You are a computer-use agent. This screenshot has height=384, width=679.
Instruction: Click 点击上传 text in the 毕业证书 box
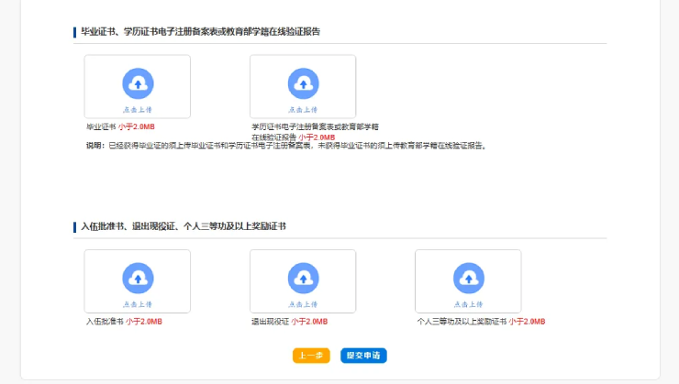pos(138,109)
